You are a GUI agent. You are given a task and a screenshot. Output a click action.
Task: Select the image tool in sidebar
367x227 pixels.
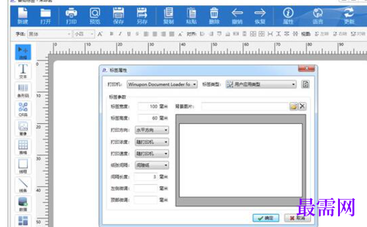click(x=23, y=128)
